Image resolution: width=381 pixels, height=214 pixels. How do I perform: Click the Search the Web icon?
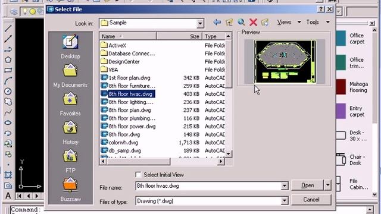click(x=241, y=23)
